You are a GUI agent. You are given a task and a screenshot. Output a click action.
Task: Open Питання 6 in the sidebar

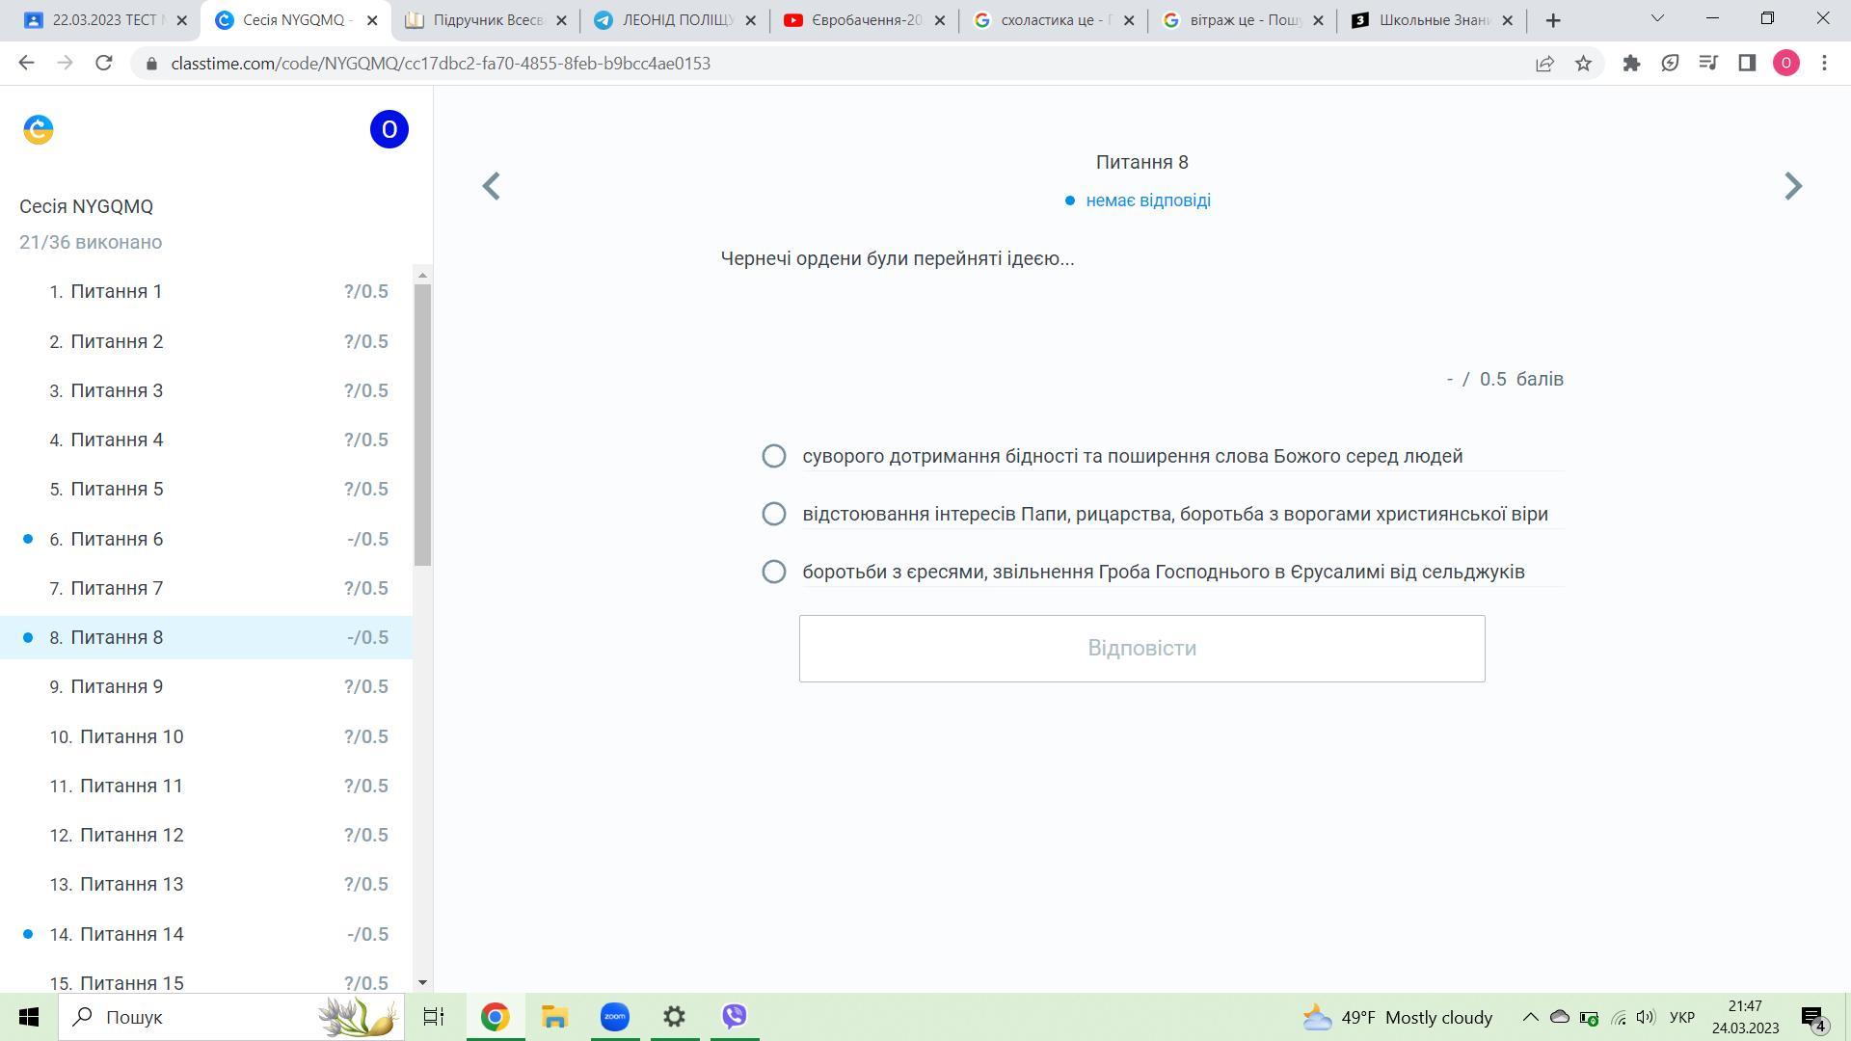click(x=117, y=539)
